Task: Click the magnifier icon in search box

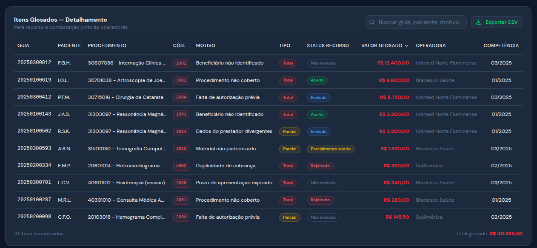Action: coord(372,22)
